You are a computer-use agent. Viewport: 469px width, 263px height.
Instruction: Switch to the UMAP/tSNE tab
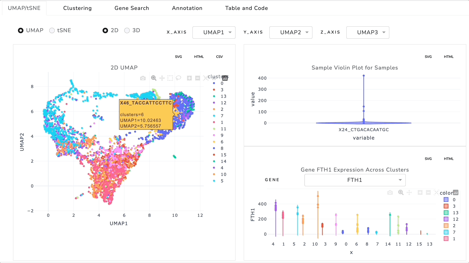[x=24, y=8]
